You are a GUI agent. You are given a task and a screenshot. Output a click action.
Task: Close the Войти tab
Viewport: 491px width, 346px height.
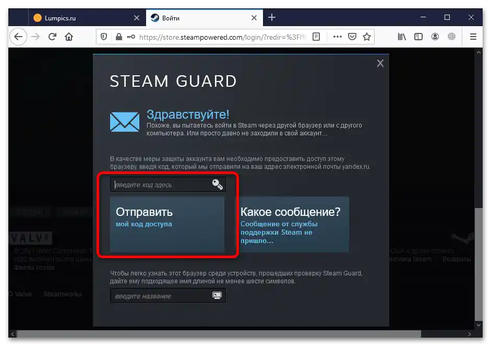254,18
